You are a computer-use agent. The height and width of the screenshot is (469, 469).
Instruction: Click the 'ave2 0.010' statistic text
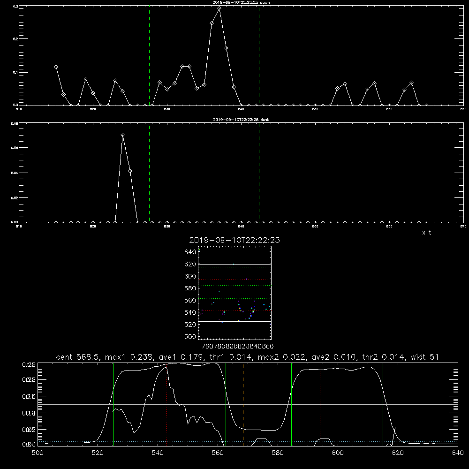coord(334,357)
